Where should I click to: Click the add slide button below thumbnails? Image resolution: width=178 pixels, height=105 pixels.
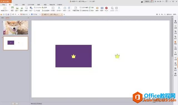tap(15, 104)
